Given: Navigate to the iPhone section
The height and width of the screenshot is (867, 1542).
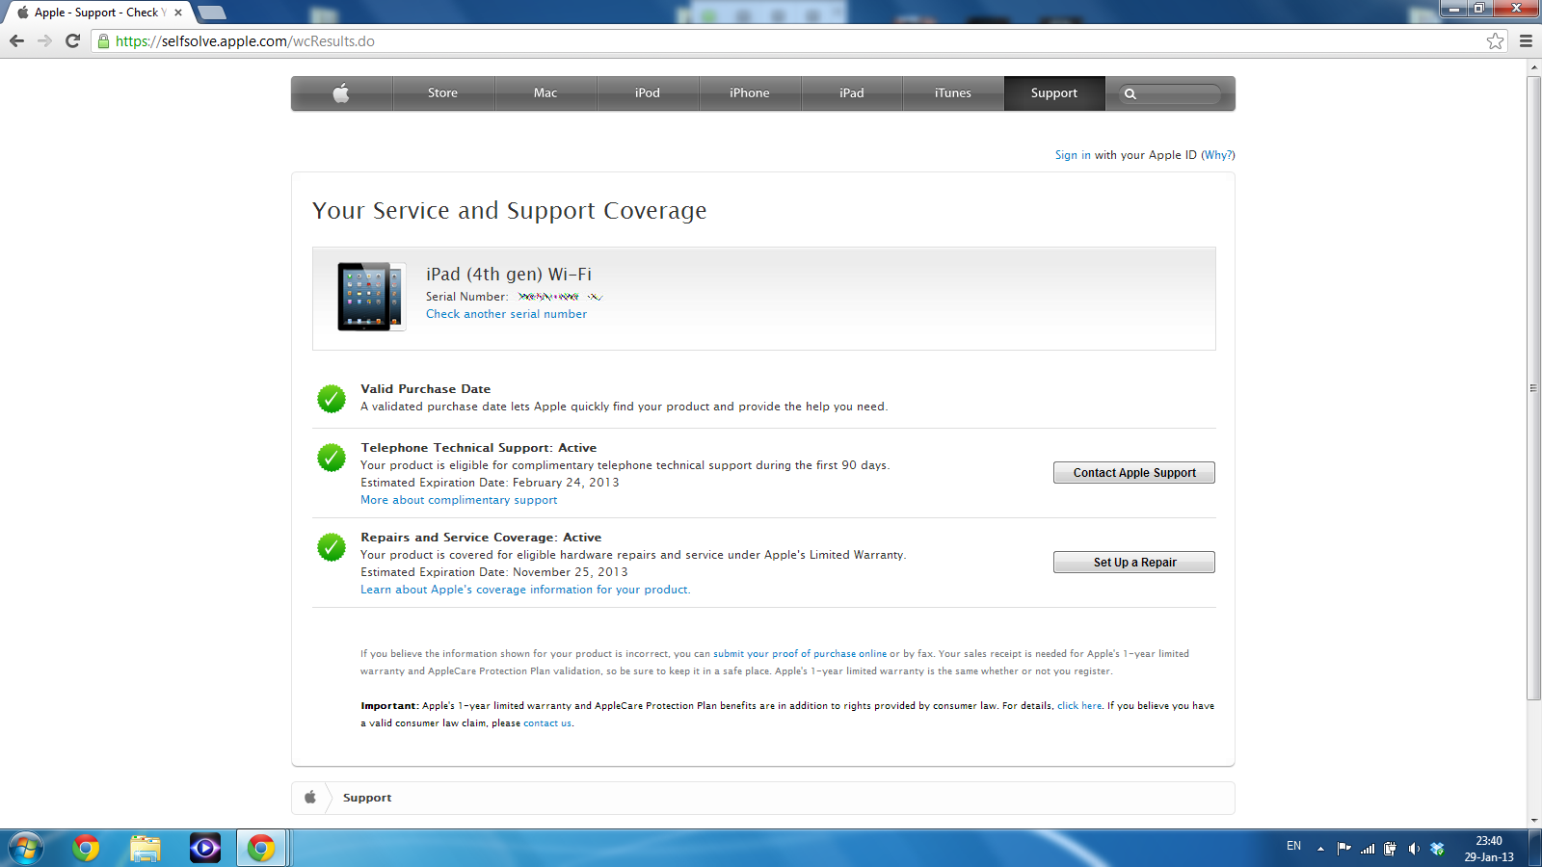Looking at the screenshot, I should tap(750, 93).
